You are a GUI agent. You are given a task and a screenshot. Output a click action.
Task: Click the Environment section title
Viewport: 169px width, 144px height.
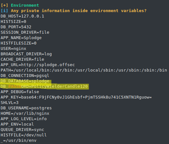25,5
